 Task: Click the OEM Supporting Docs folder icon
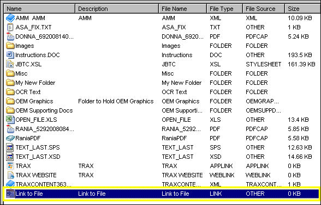[x=10, y=110]
